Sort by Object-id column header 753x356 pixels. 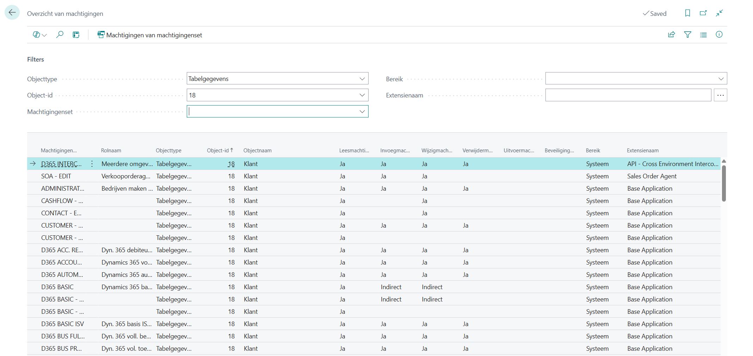(x=220, y=150)
